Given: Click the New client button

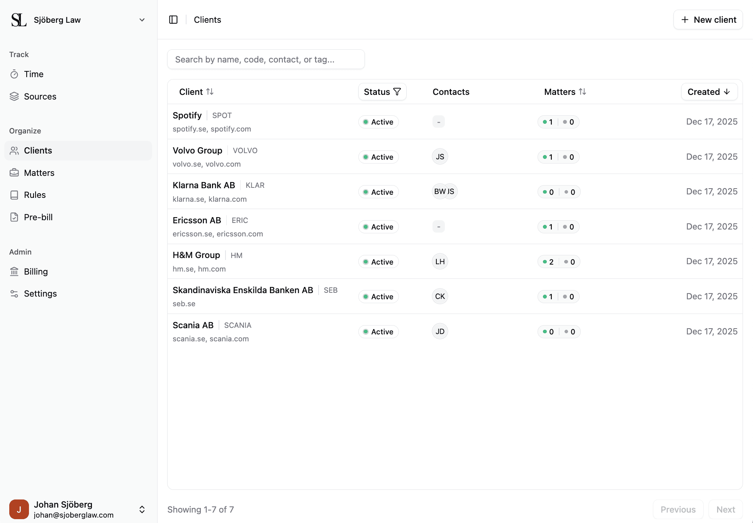Looking at the screenshot, I should [708, 20].
